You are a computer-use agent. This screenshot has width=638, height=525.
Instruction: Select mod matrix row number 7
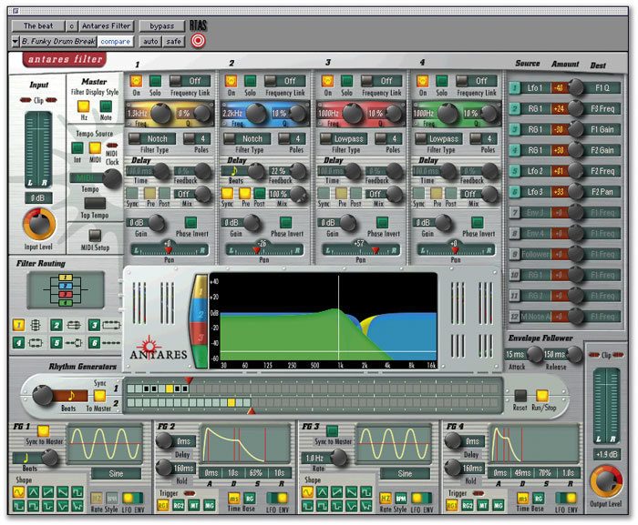tap(515, 212)
